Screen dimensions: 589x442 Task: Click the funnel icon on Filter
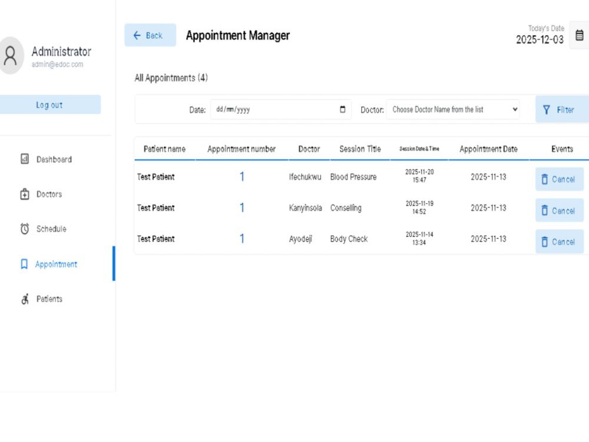click(546, 110)
